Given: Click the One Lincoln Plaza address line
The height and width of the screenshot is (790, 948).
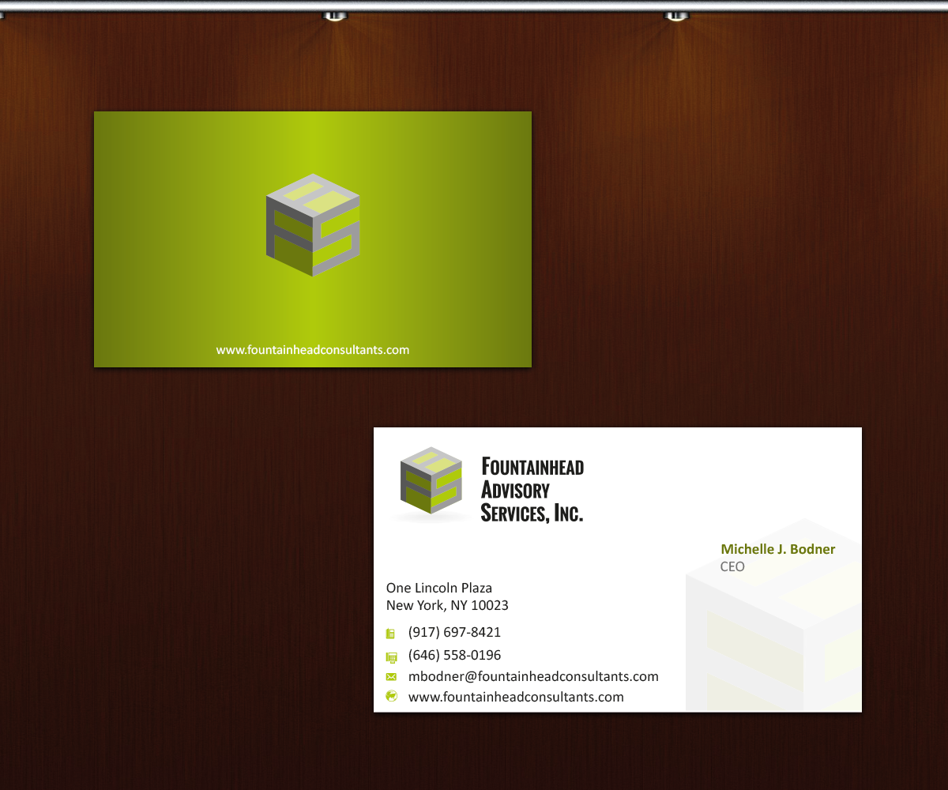Looking at the screenshot, I should click(x=438, y=588).
